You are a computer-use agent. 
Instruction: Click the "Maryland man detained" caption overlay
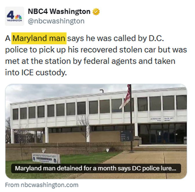coord(96,168)
